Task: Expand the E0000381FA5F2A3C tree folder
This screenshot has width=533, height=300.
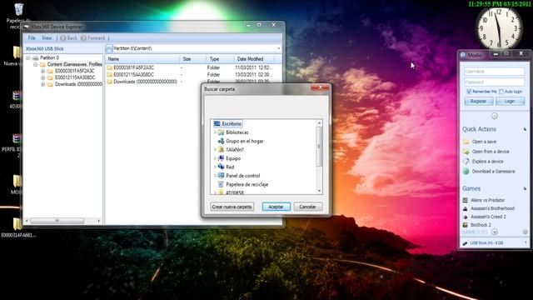Action: 42,71
